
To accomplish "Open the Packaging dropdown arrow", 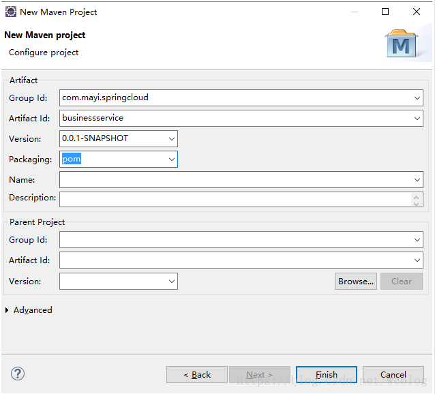I will (172, 159).
